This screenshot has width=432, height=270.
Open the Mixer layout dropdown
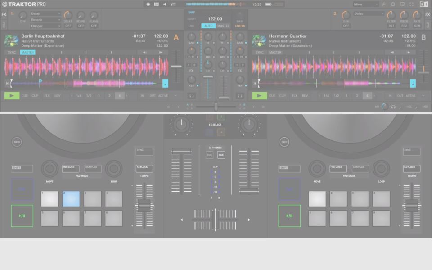[365, 4]
